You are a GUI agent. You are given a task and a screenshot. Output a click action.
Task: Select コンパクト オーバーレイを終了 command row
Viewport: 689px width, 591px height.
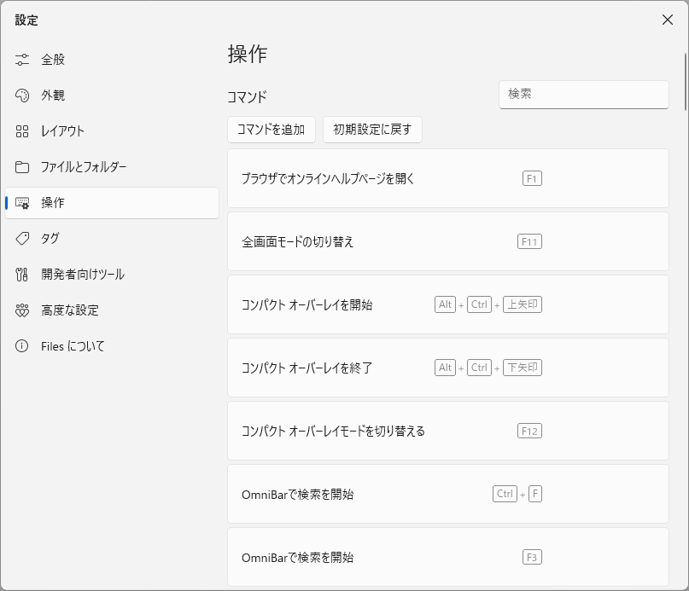tap(447, 368)
